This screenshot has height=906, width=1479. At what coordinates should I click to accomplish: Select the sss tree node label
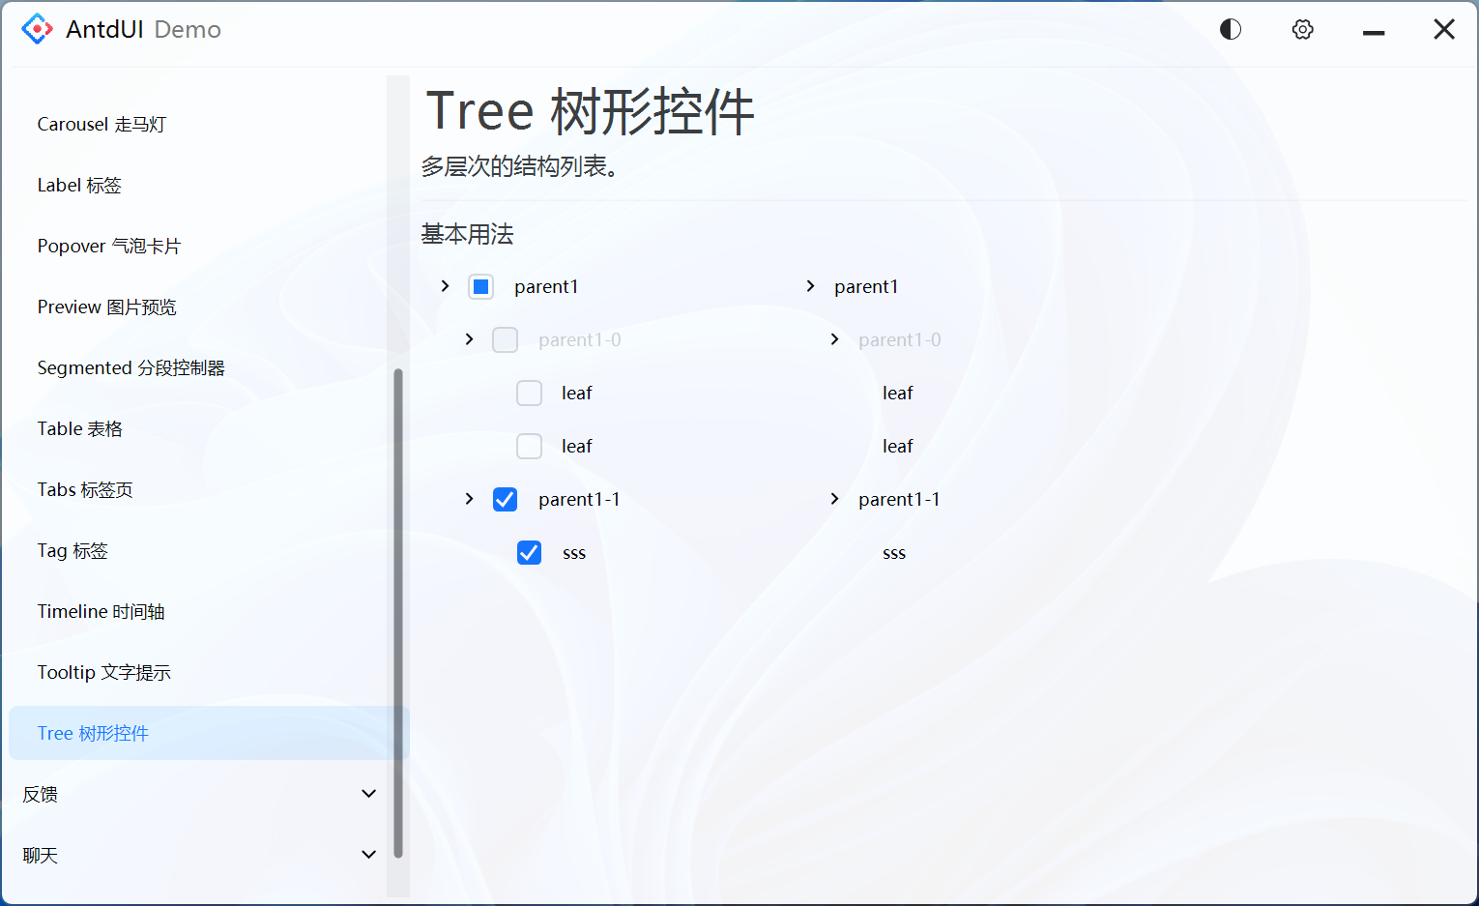point(574,552)
